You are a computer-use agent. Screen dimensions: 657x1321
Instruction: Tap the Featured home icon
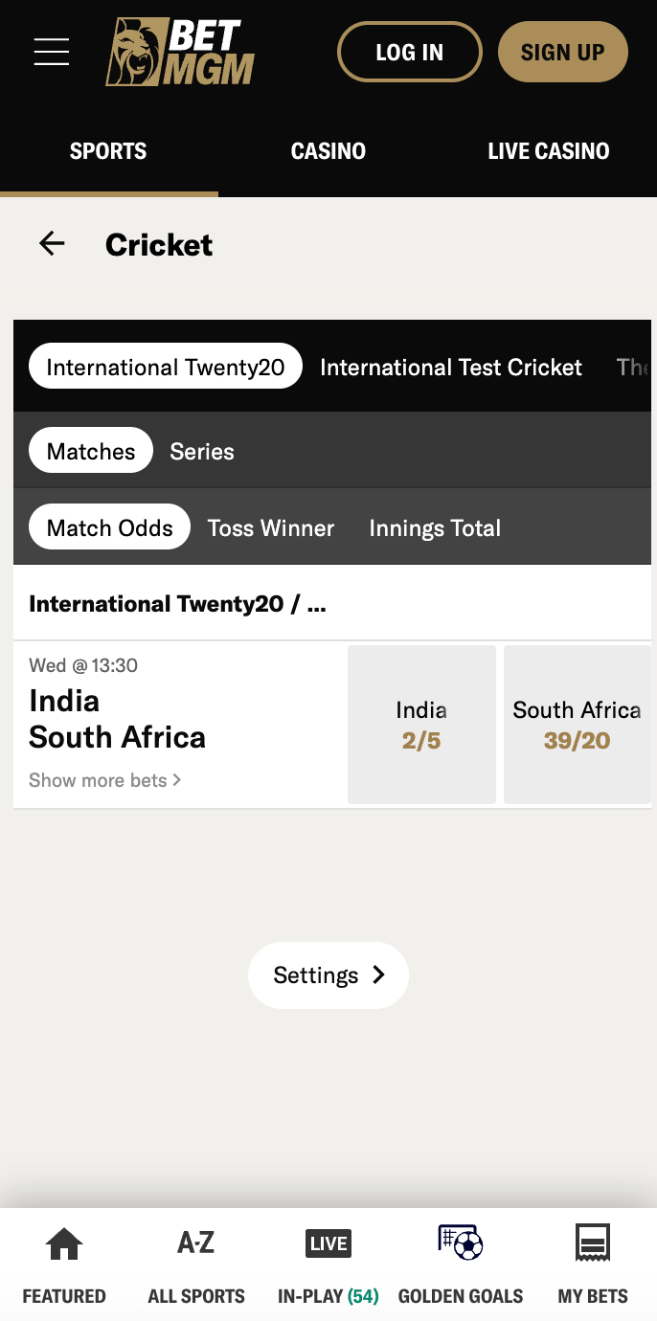pos(64,1244)
